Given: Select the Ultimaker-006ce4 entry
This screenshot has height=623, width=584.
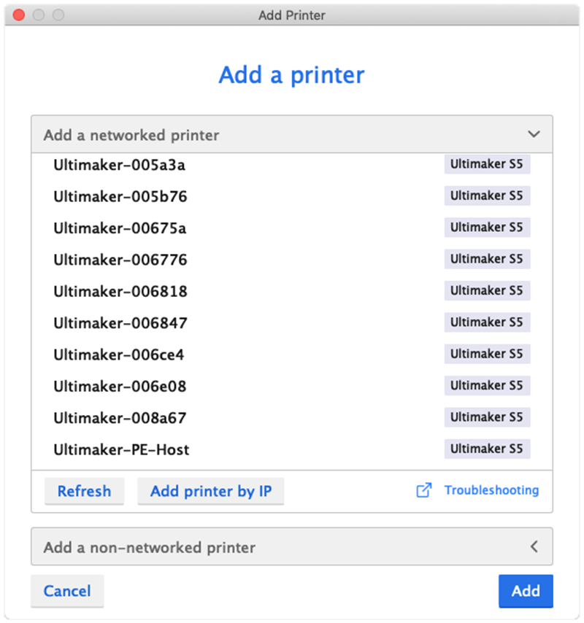Looking at the screenshot, I should [x=119, y=355].
